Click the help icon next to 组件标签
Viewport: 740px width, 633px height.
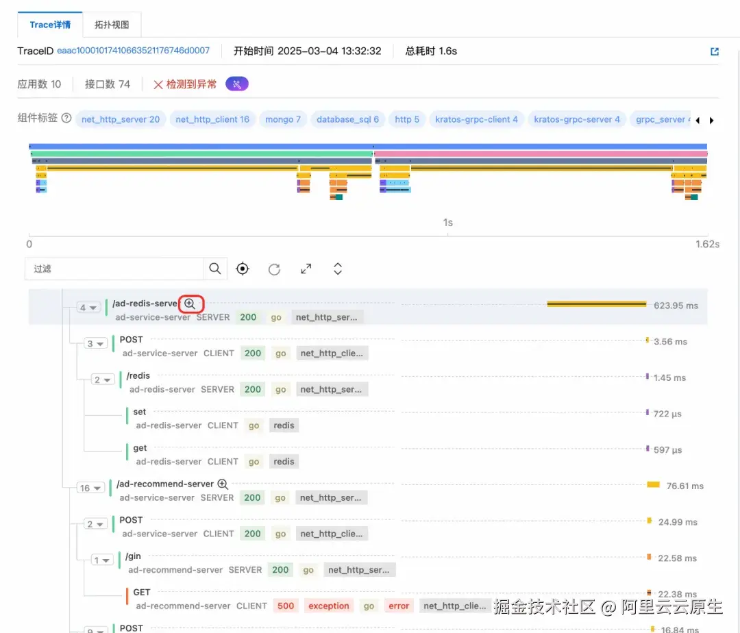coord(64,117)
